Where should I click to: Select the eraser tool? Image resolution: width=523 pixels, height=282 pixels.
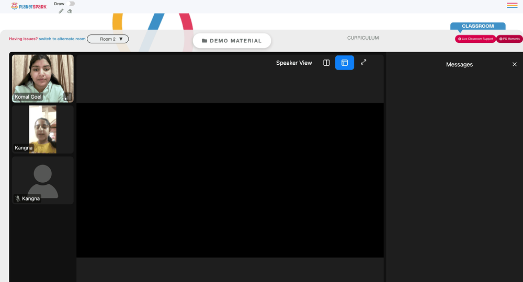pos(70,11)
